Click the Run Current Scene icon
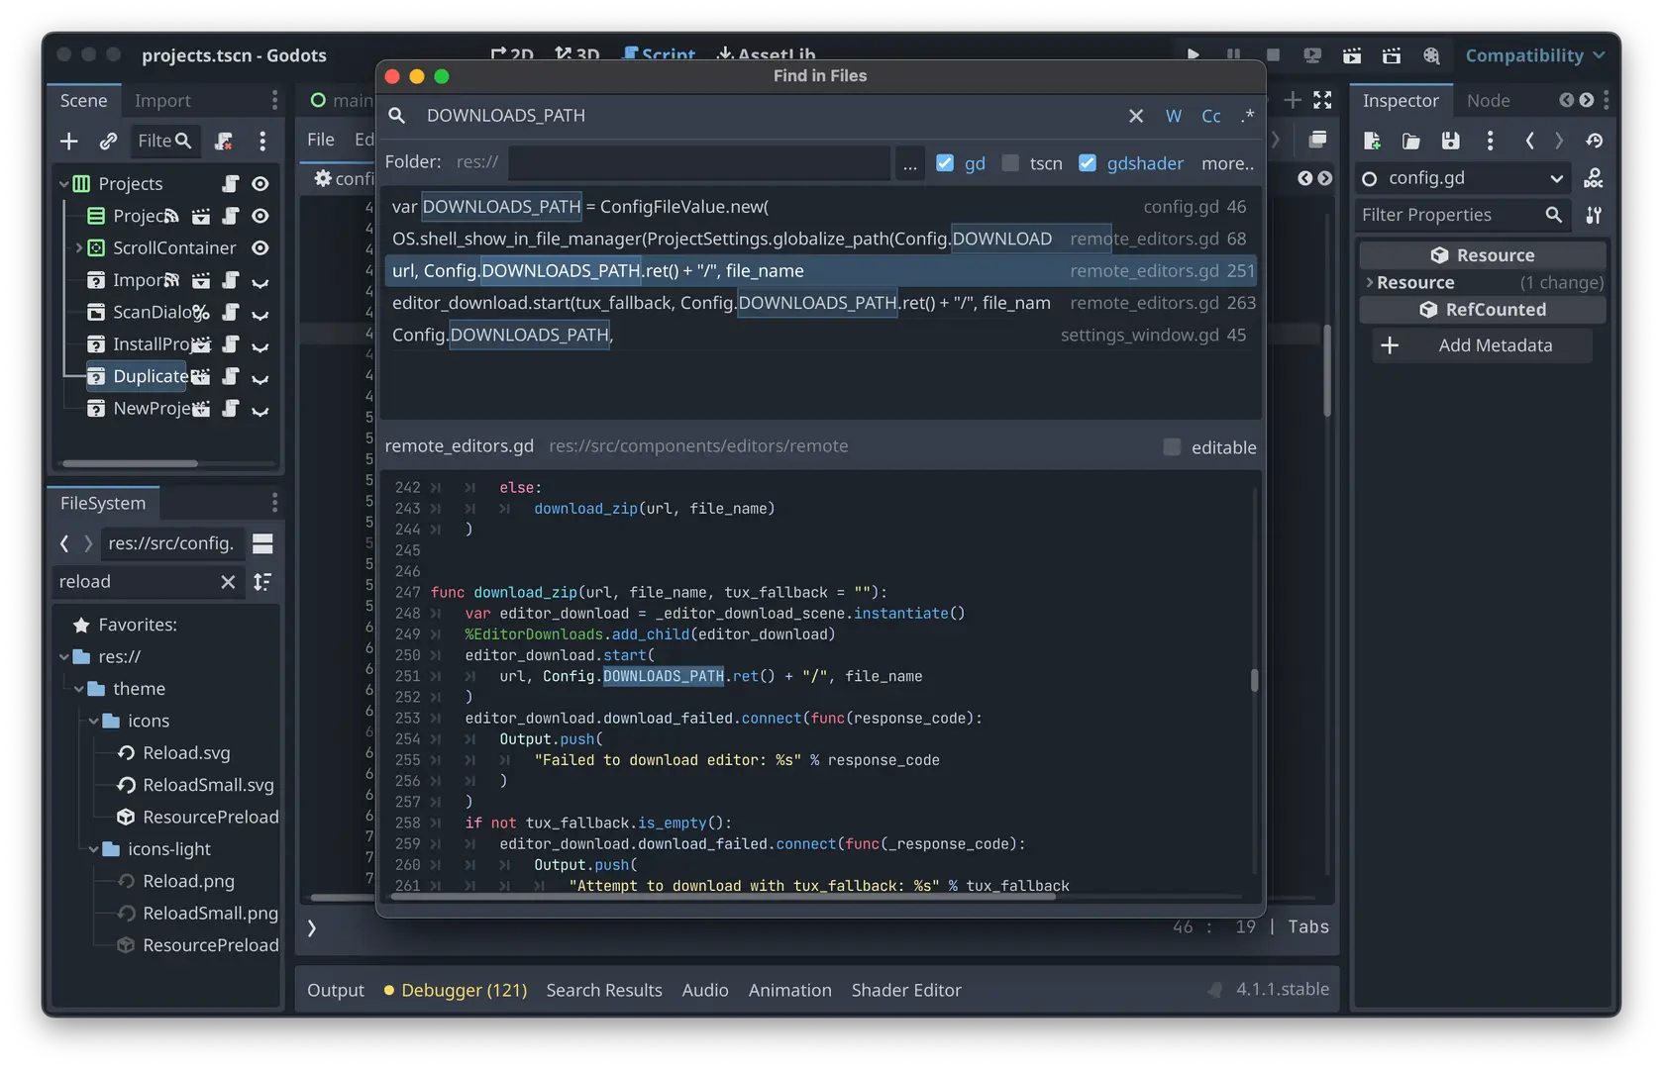The image size is (1663, 1069). coord(1352,55)
